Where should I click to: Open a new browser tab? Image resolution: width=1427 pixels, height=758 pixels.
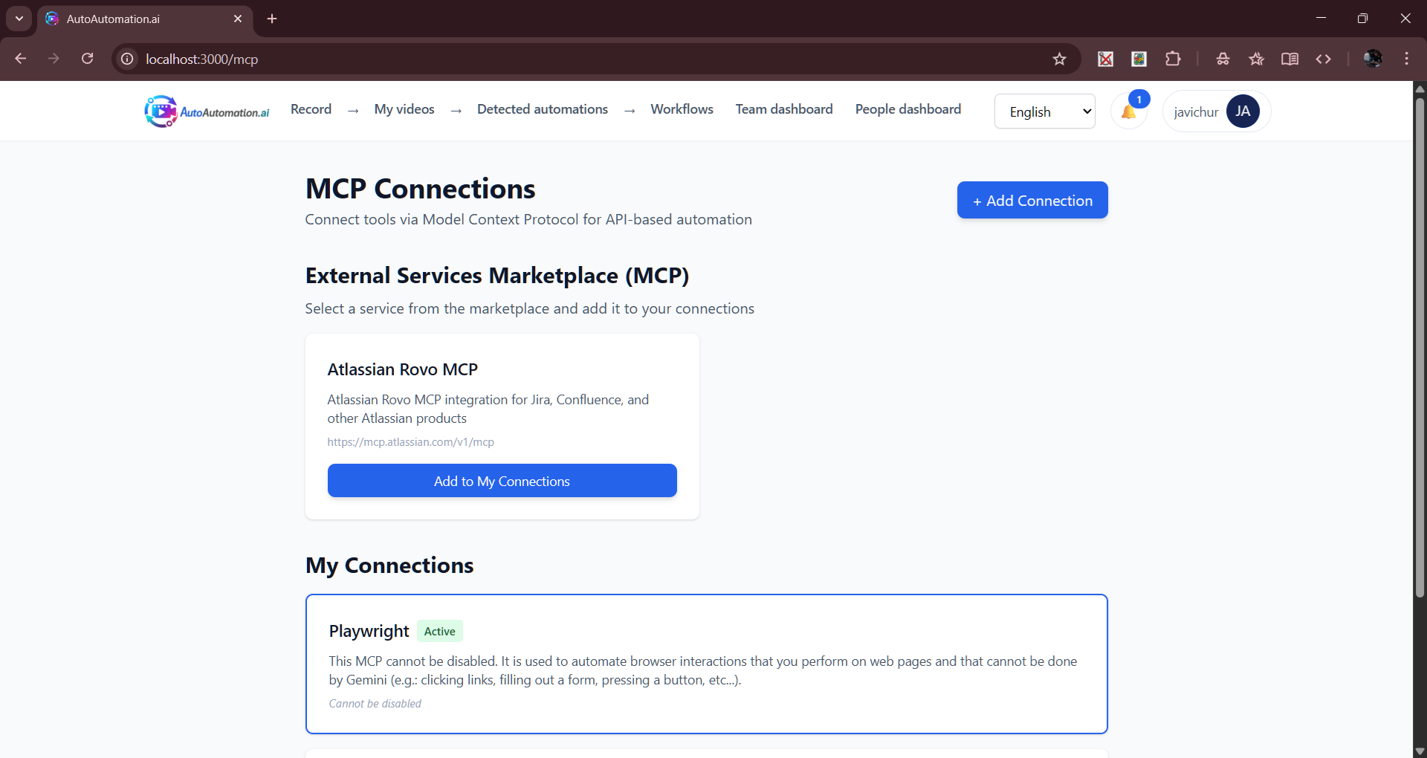[x=272, y=19]
